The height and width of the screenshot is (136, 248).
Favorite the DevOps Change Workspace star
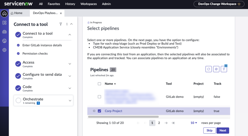pyautogui.click(x=239, y=4)
